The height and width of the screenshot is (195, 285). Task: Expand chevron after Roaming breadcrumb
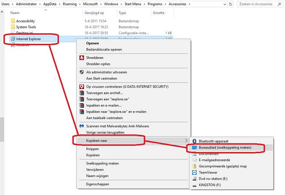point(80,4)
